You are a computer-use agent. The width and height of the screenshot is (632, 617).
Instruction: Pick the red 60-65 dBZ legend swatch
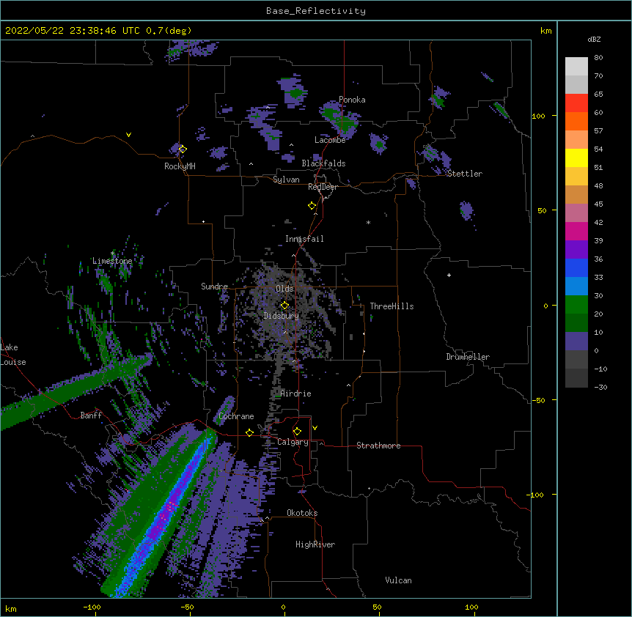coord(576,103)
